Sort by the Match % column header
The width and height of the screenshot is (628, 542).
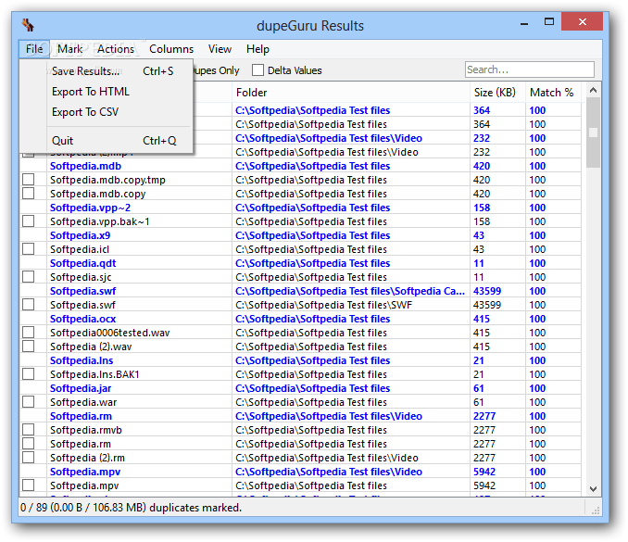553,93
